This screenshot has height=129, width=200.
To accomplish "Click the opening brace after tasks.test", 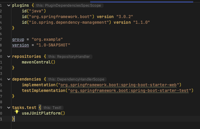I will click(40, 108).
